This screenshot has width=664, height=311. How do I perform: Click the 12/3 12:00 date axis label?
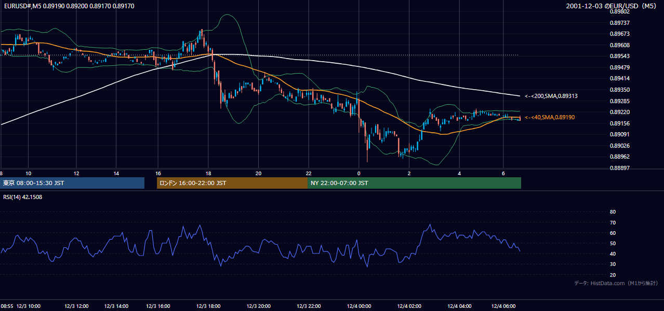point(76,306)
